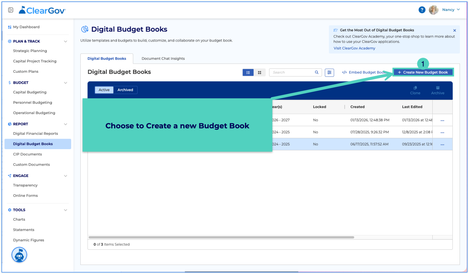Viewport: 469px width, 274px height.
Task: Visit ClearGov Academy link
Action: [x=354, y=48]
